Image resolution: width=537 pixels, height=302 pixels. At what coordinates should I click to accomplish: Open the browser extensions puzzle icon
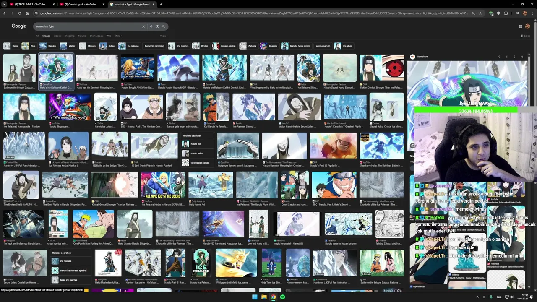[x=506, y=13]
